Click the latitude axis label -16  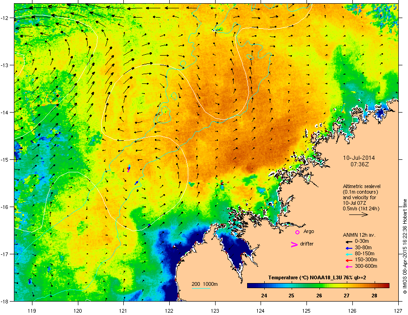coord(6,207)
